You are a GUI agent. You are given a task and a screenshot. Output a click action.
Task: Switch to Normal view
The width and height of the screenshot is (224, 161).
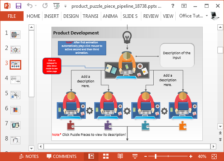(x=91, y=156)
